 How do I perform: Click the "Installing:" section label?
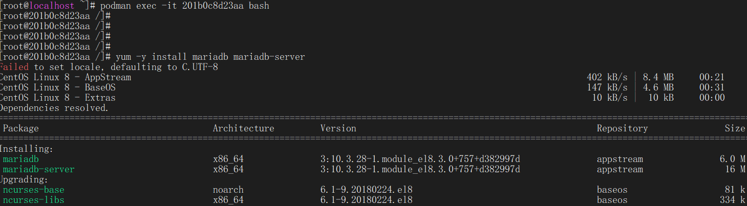pyautogui.click(x=27, y=149)
